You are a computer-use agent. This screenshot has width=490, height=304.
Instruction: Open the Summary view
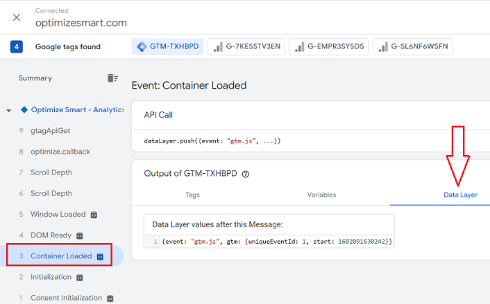[x=35, y=78]
